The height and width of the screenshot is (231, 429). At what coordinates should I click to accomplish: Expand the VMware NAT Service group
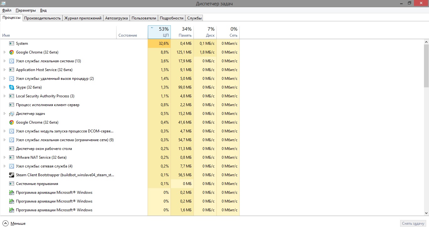point(4,157)
